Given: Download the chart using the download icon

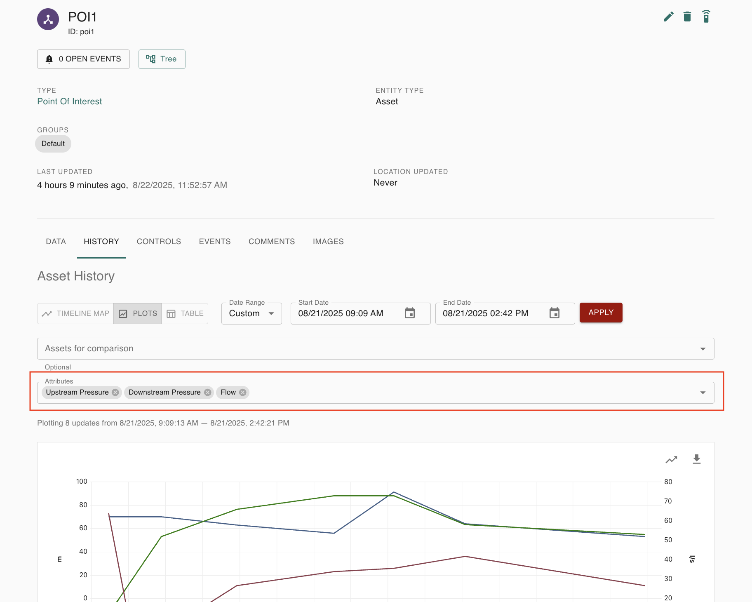Looking at the screenshot, I should (x=697, y=459).
